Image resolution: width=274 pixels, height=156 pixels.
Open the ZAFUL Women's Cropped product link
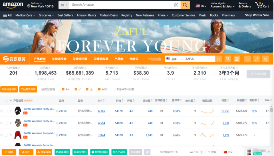point(39,133)
